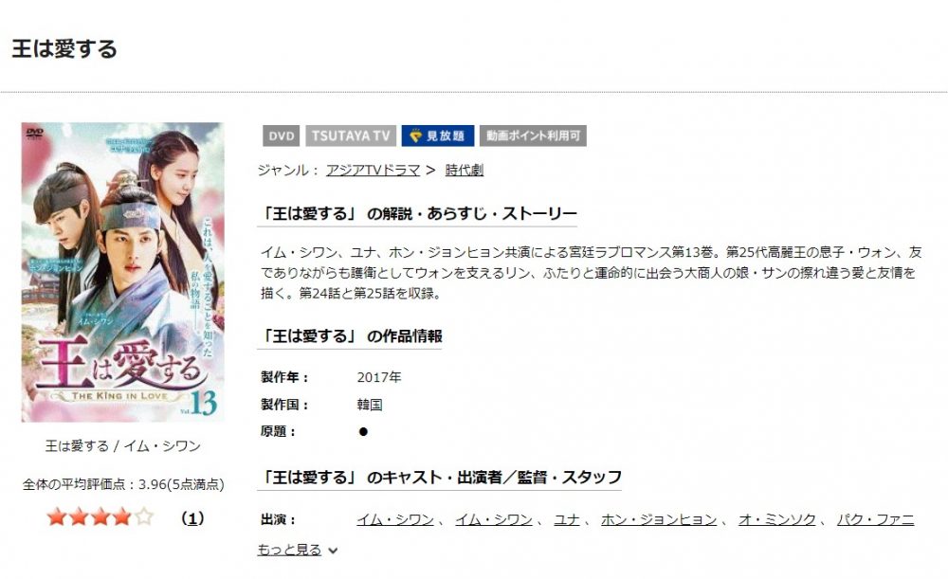
Task: Open the アジアTVドラマ genre link
Action: [x=373, y=171]
